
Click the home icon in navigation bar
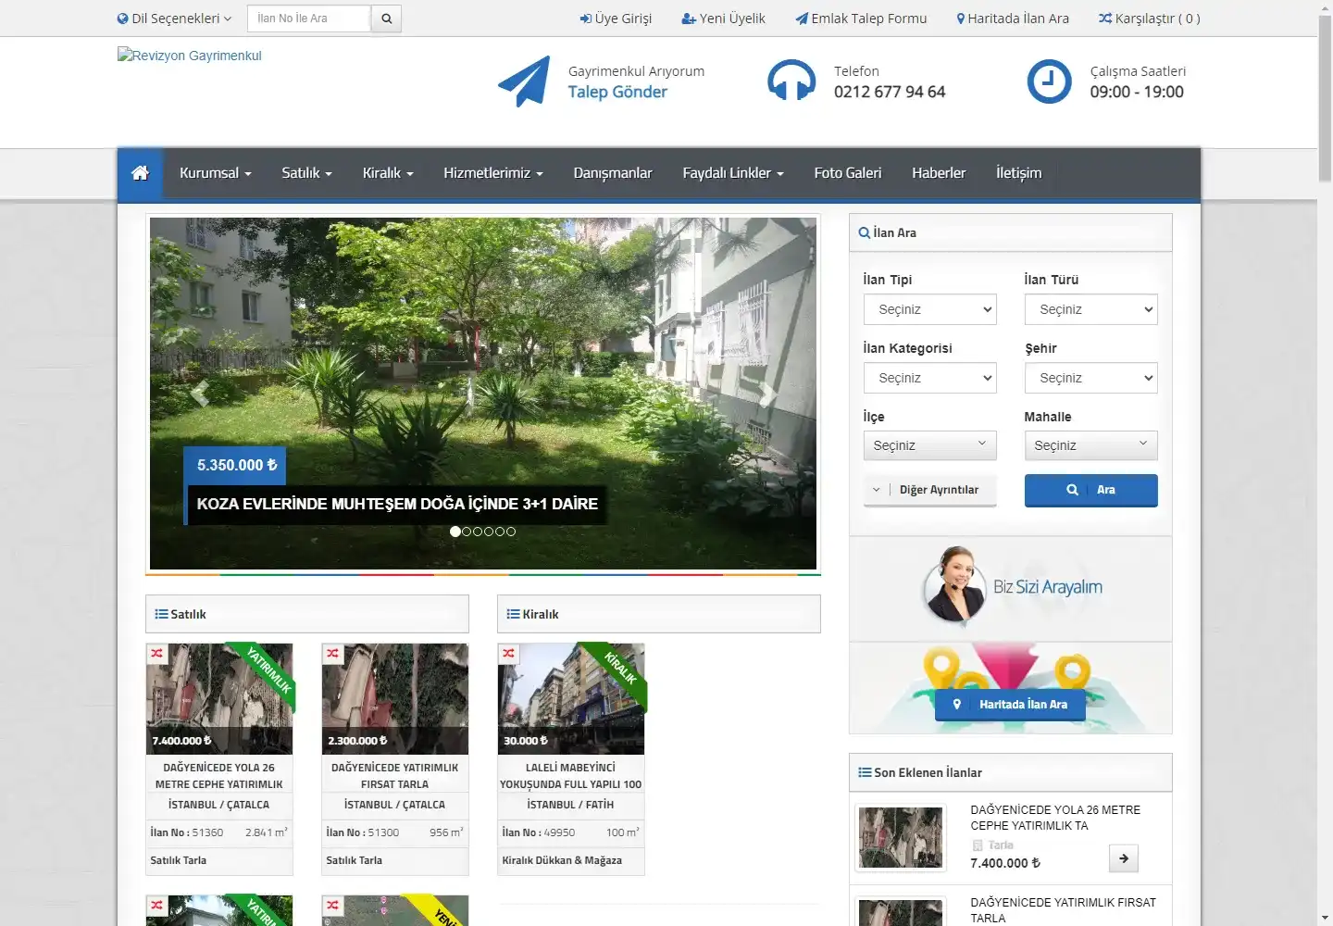[x=140, y=173]
